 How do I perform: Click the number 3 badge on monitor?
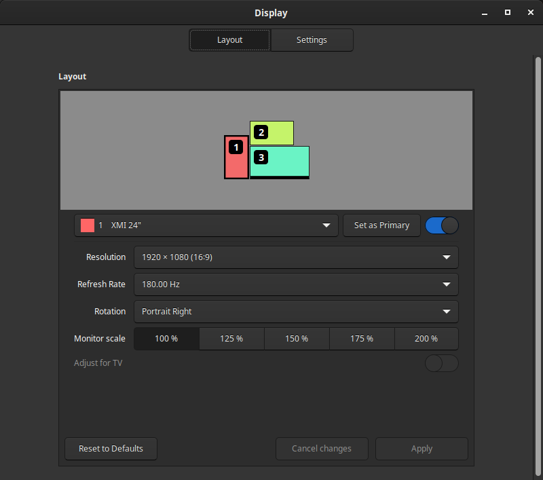261,158
